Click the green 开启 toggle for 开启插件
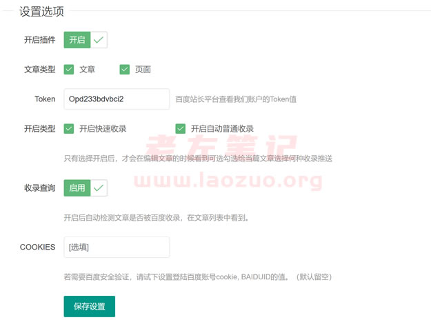This screenshot has height=331, width=431. tap(77, 40)
